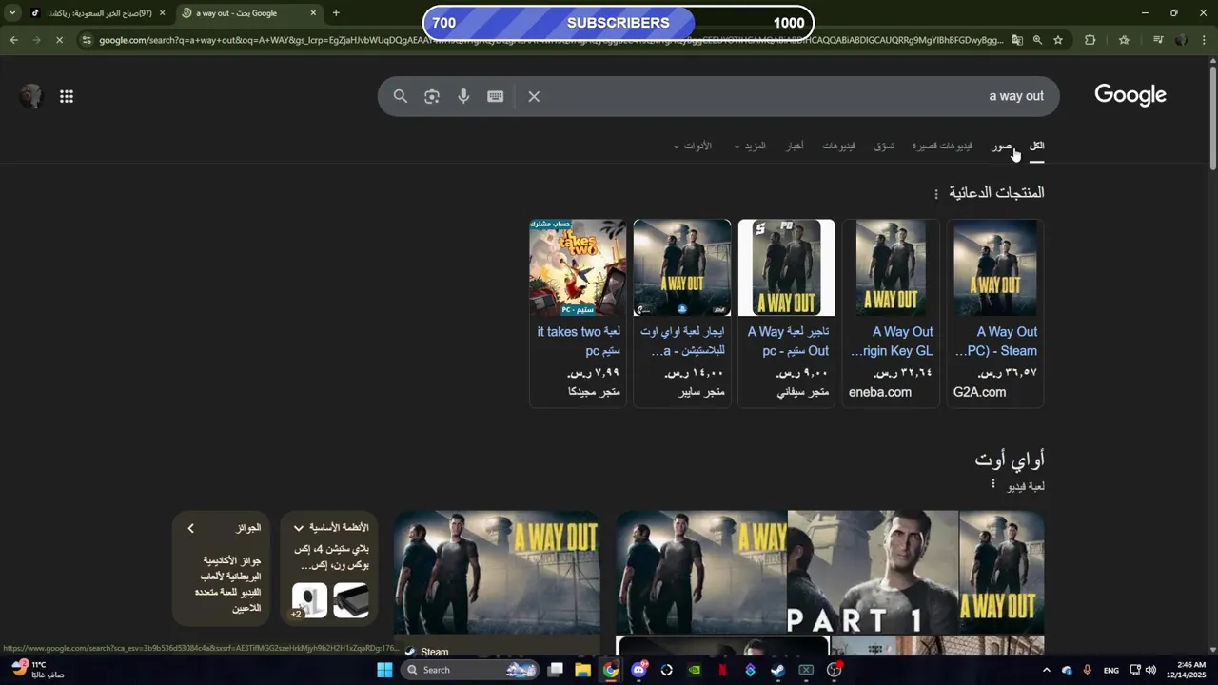Open the Google apps grid launcher
Viewport: 1218px width, 685px height.
coord(67,96)
